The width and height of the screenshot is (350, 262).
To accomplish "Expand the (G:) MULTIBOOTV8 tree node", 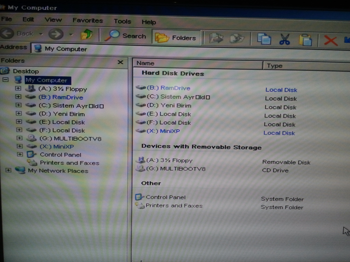I will click(x=19, y=138).
